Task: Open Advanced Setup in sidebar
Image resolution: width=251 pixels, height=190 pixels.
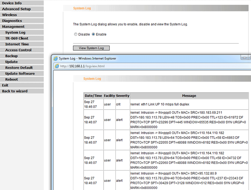Action: [x=22, y=9]
